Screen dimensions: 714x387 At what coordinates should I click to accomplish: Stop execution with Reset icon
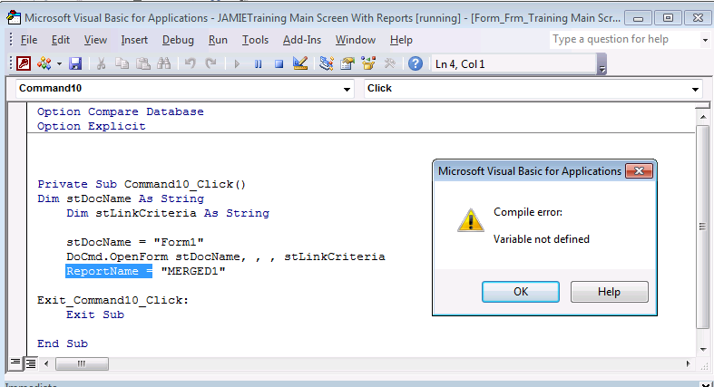pyautogui.click(x=279, y=64)
